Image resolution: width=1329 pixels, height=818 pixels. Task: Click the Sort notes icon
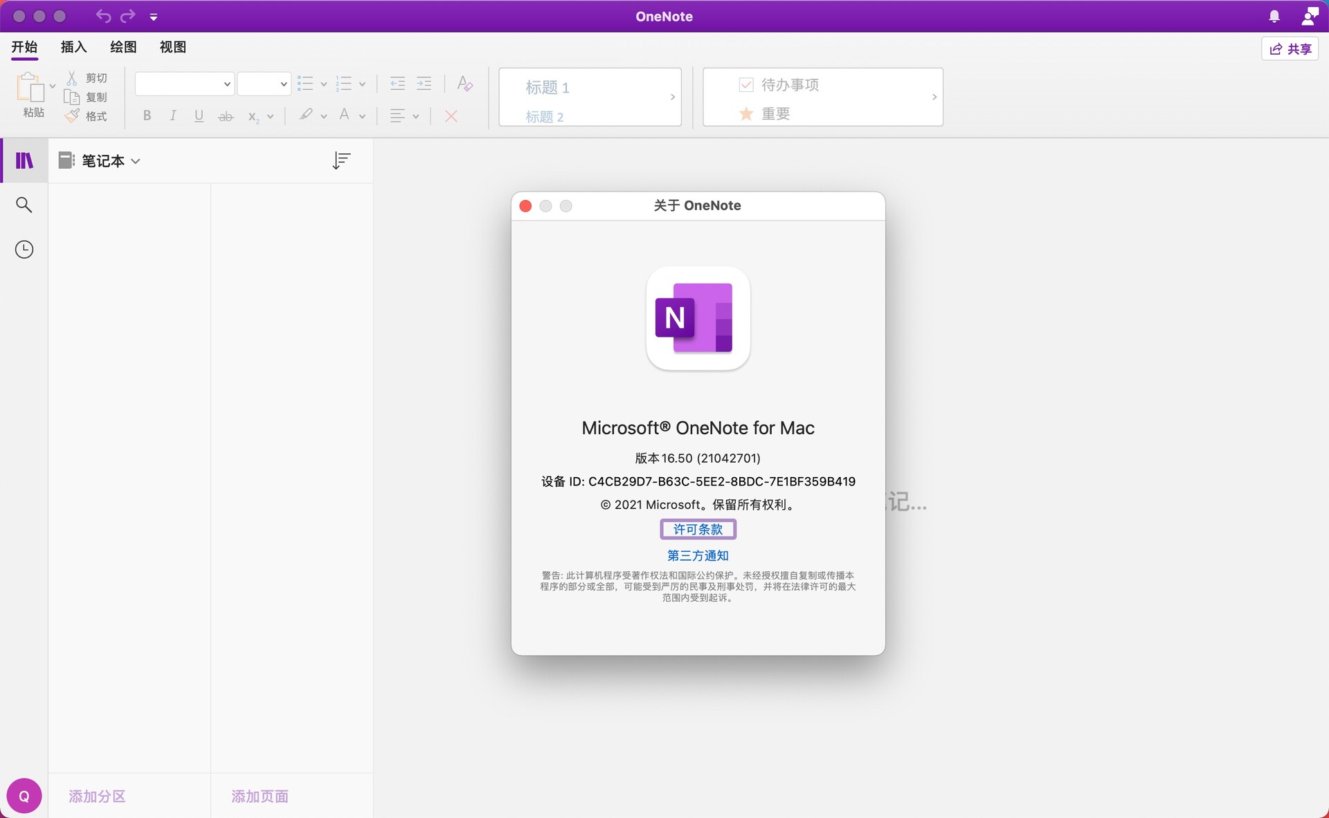coord(340,159)
